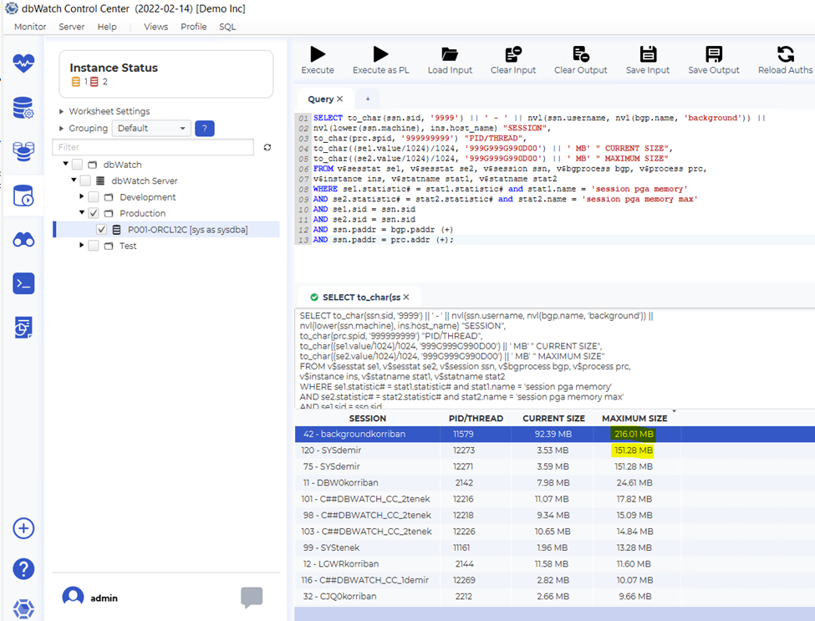Select row 32 - CJQ0korriban
The image size is (815, 621).
(554, 596)
